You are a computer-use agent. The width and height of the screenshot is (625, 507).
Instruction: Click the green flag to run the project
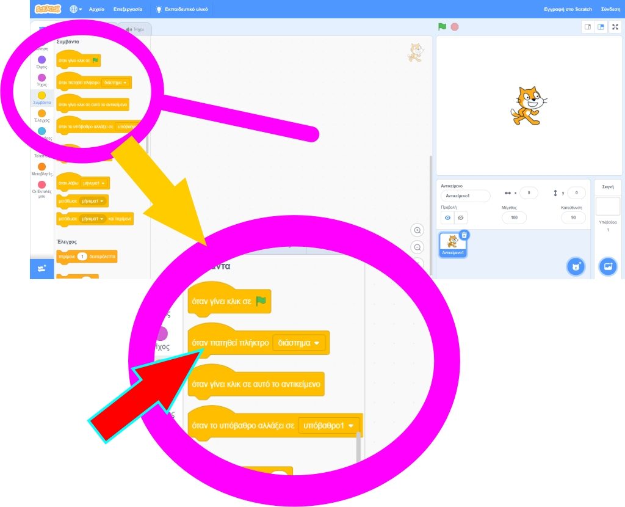pyautogui.click(x=442, y=27)
